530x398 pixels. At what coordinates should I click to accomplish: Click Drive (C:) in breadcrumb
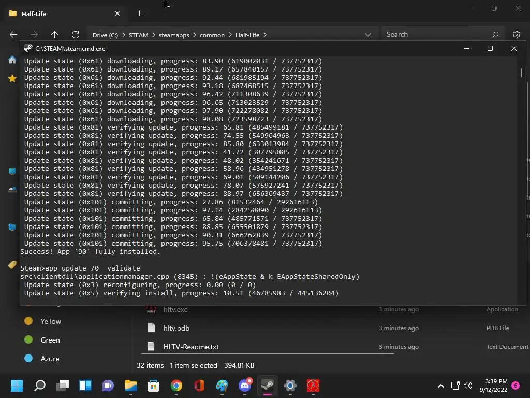tap(105, 35)
